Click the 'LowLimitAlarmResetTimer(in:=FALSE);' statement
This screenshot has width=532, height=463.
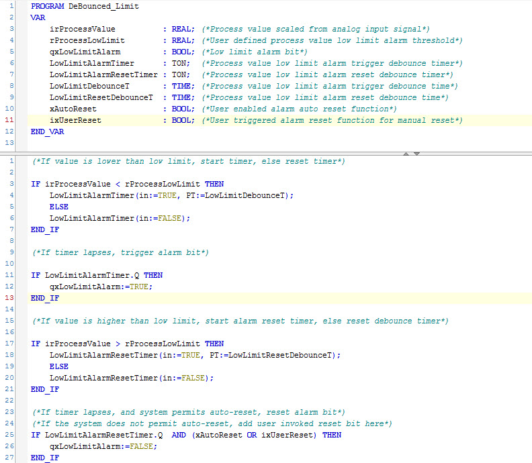132,378
